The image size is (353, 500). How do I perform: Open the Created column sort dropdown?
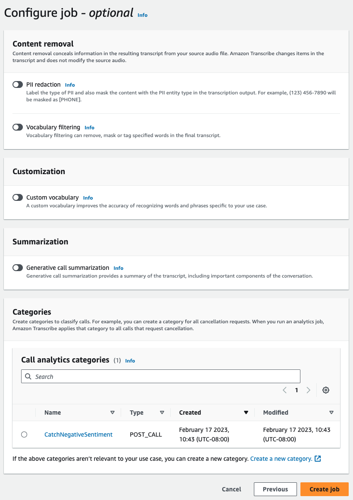246,412
